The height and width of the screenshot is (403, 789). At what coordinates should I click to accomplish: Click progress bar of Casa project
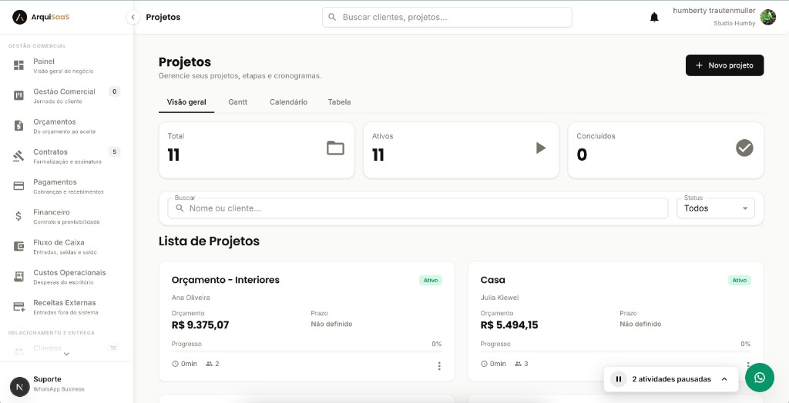pyautogui.click(x=616, y=351)
